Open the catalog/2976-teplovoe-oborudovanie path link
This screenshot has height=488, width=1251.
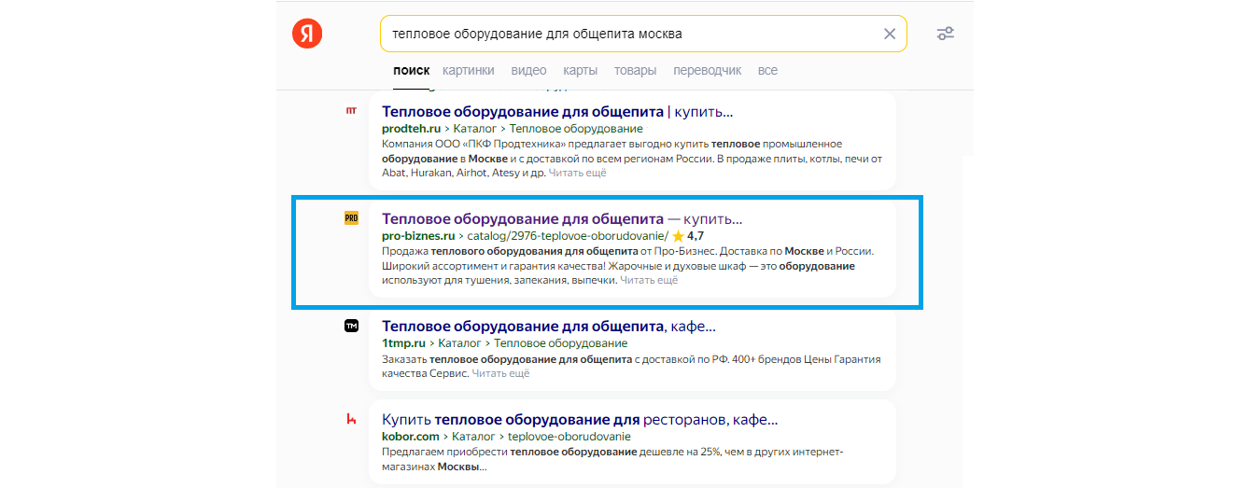click(568, 236)
